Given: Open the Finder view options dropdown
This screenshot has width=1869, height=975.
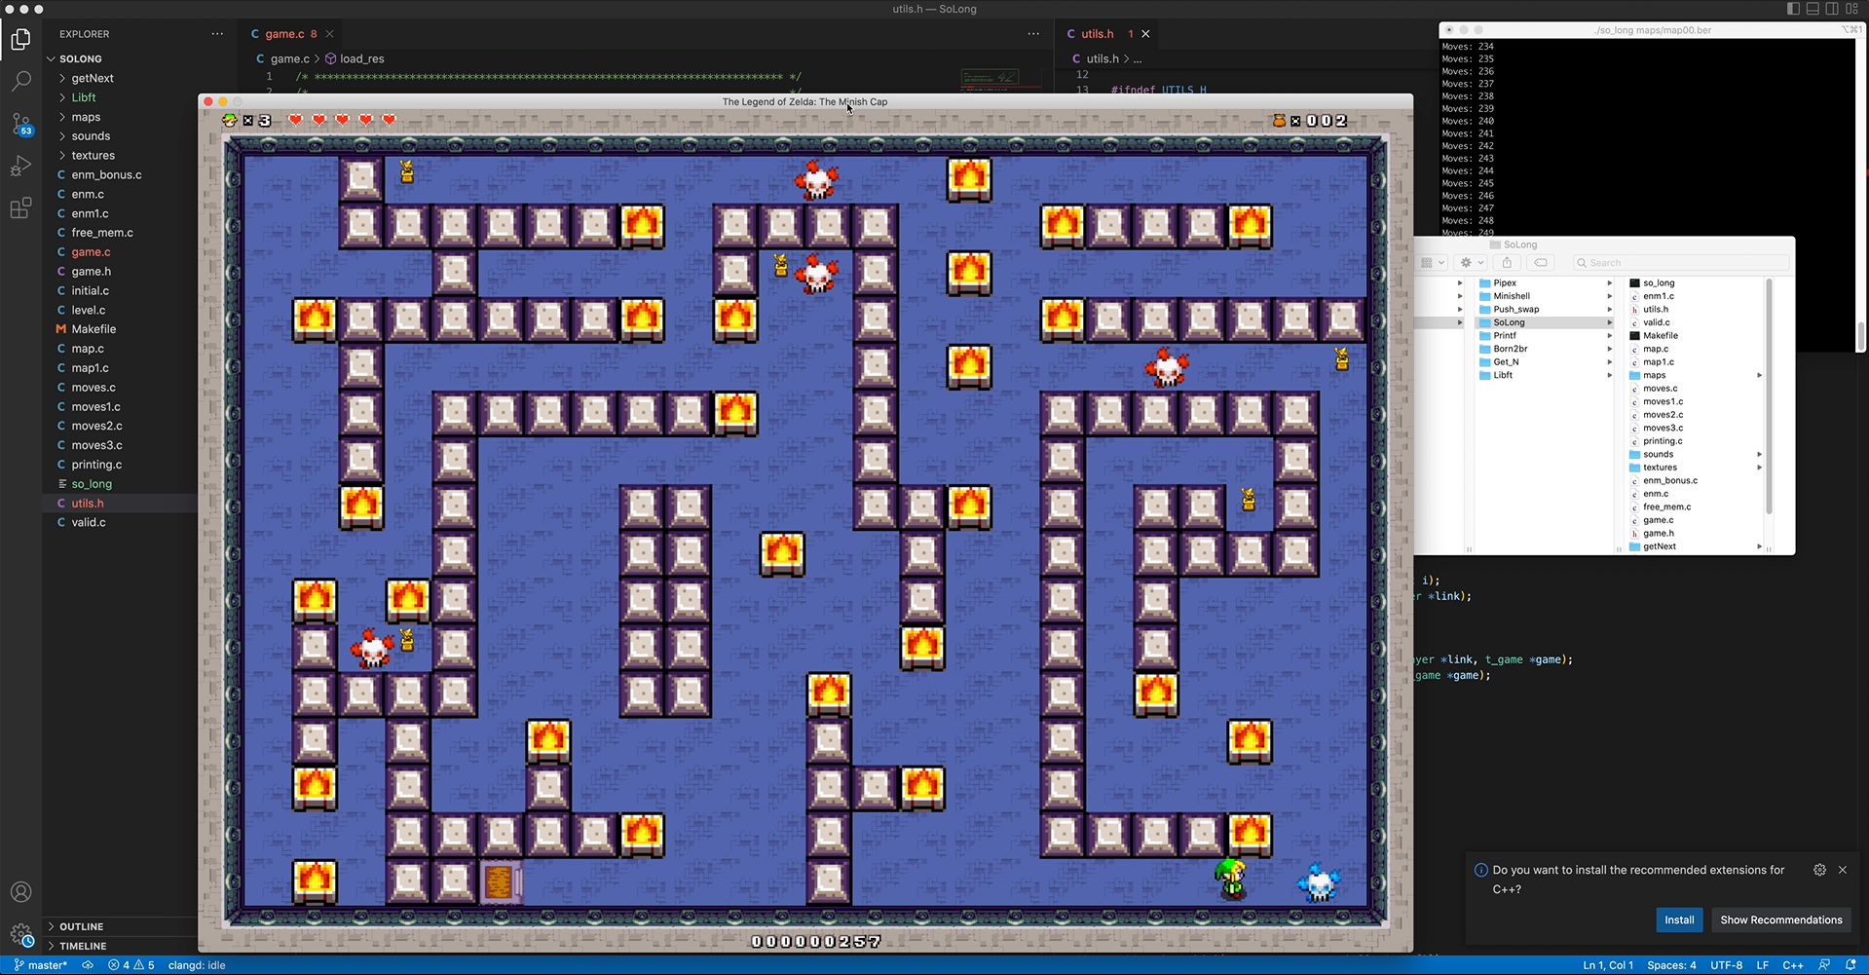Looking at the screenshot, I should coord(1433,263).
